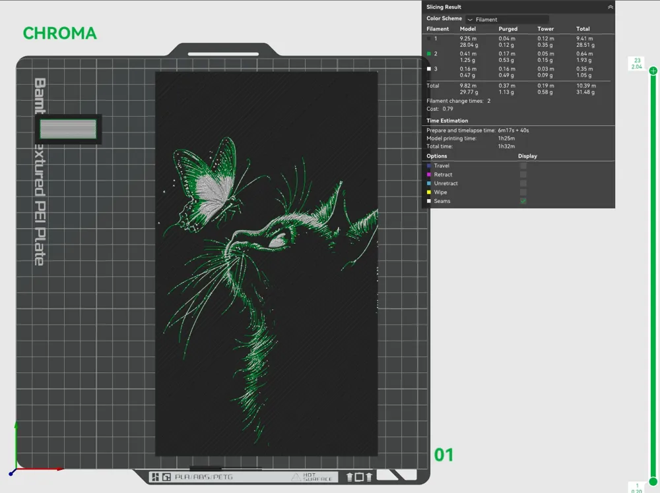Click the 29.77 g total model weight
This screenshot has width=660, height=493.
(469, 92)
